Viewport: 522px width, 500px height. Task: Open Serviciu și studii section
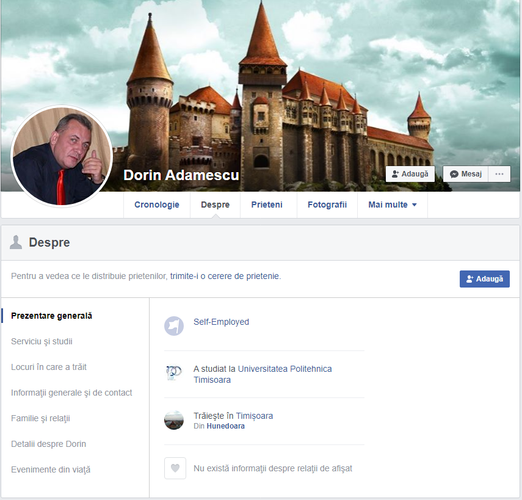pos(42,341)
